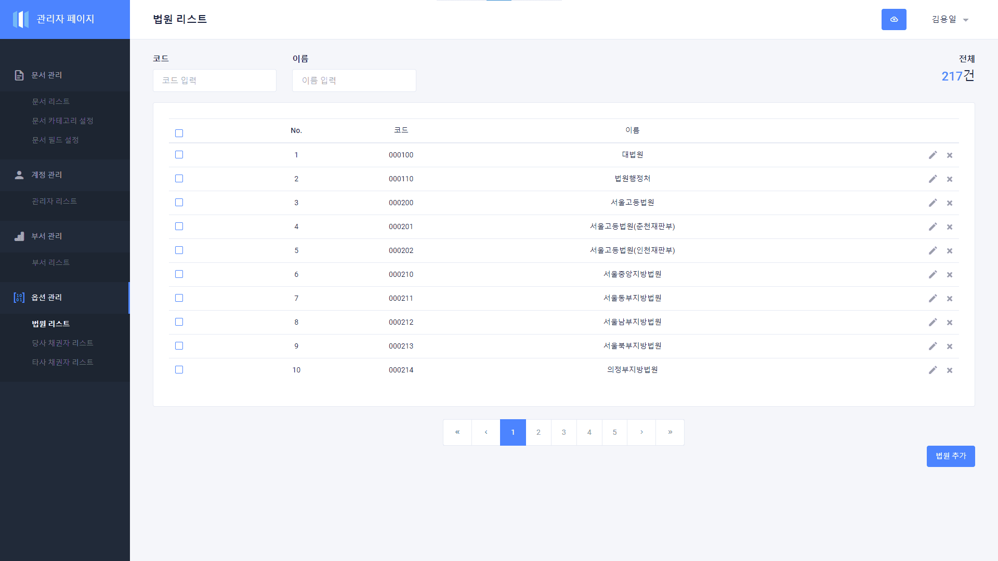Edit the 서울중앙지방법원 row
The width and height of the screenshot is (998, 561).
pyautogui.click(x=933, y=274)
